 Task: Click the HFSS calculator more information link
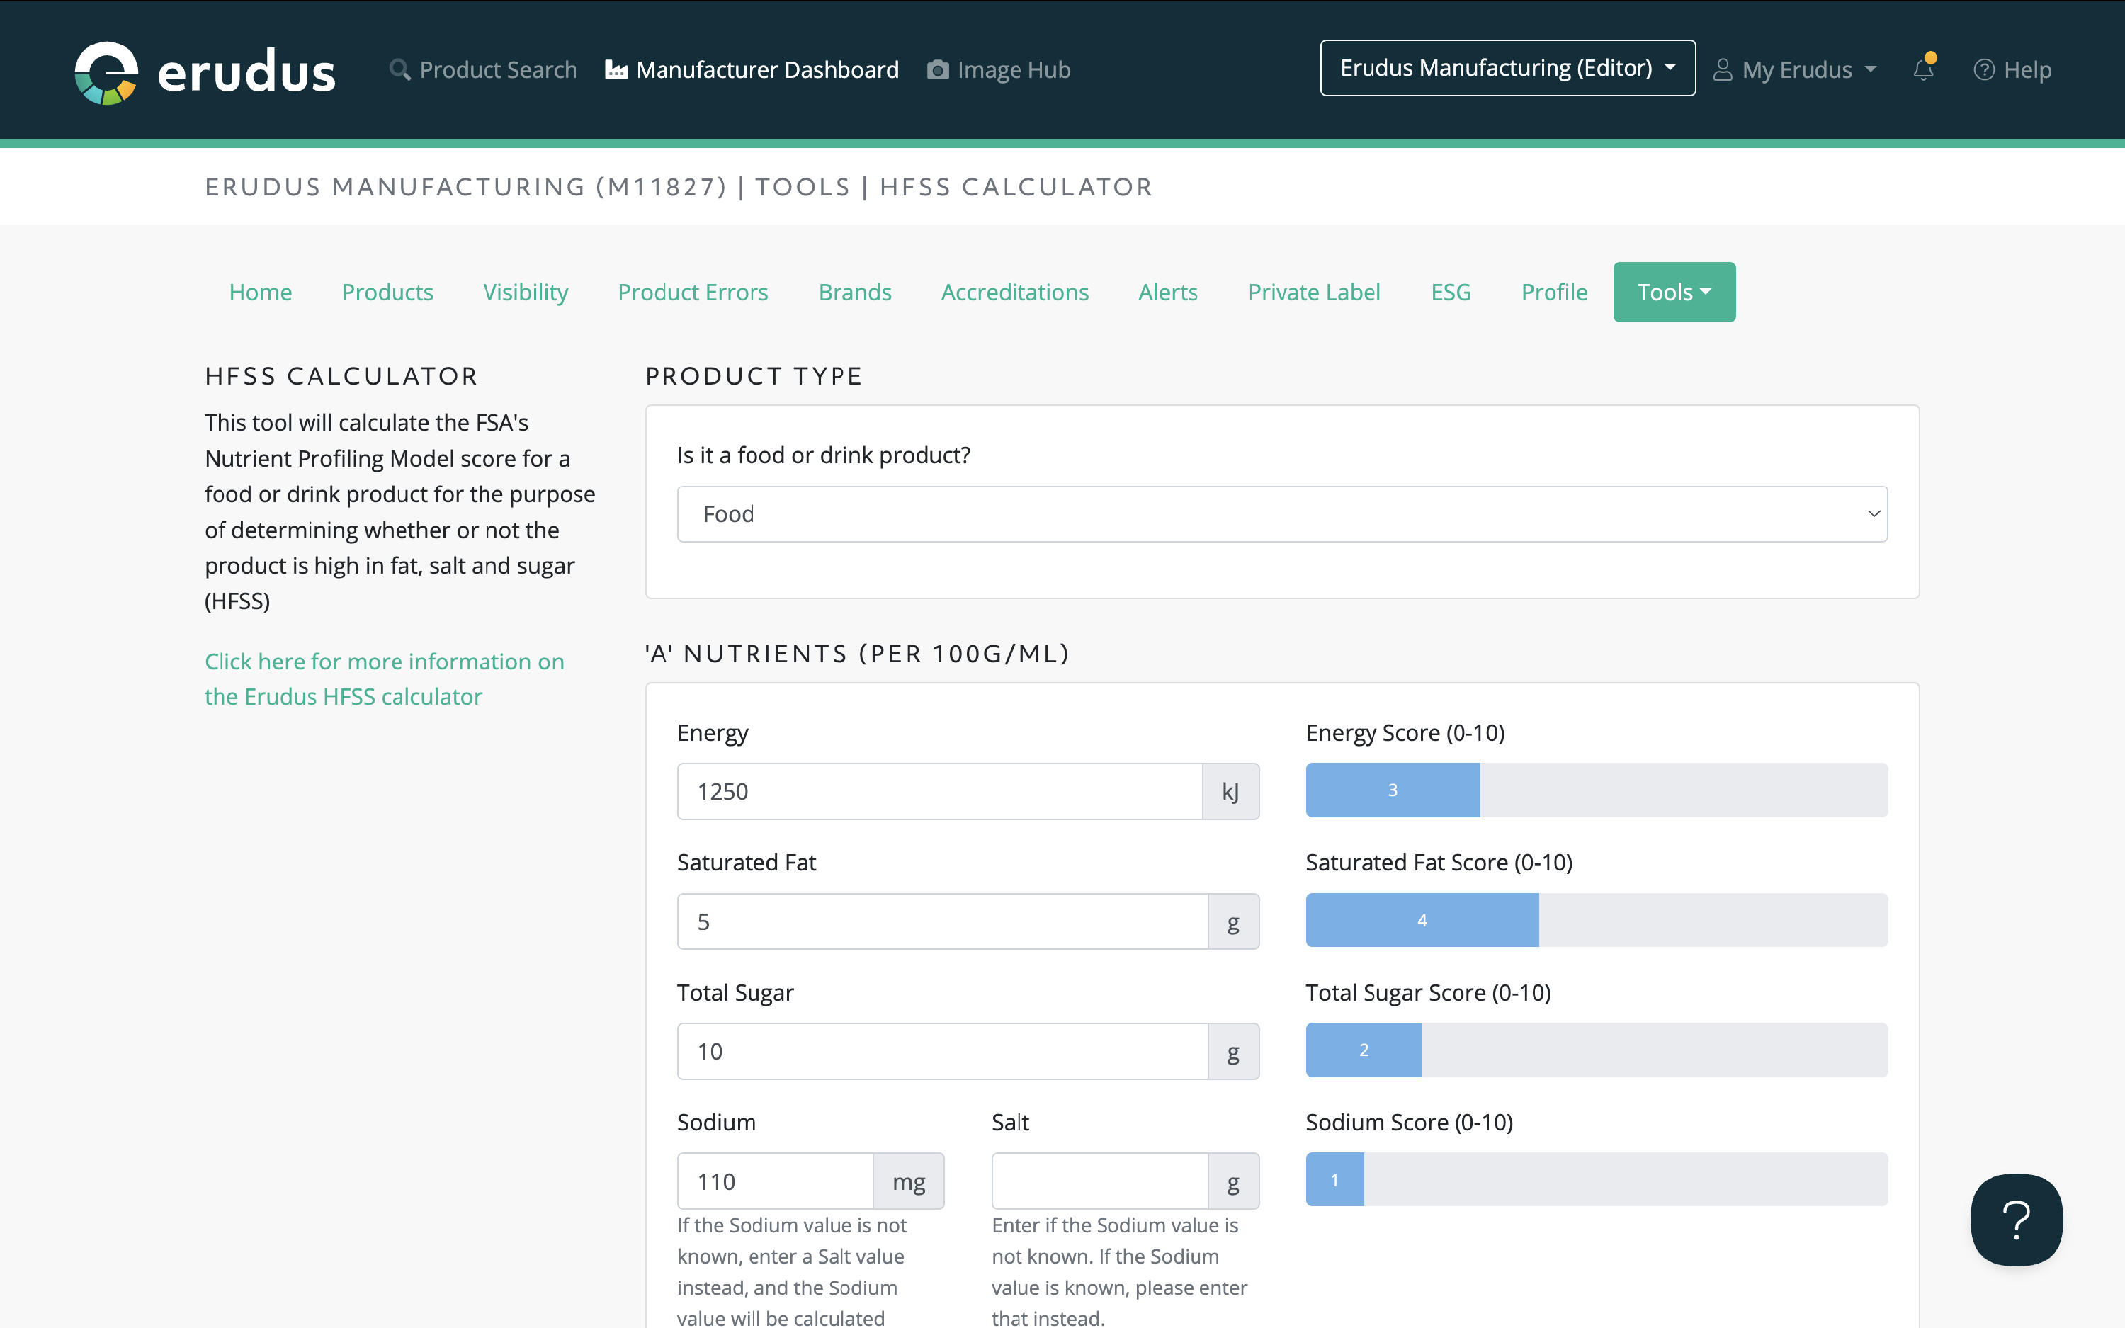pyautogui.click(x=384, y=678)
